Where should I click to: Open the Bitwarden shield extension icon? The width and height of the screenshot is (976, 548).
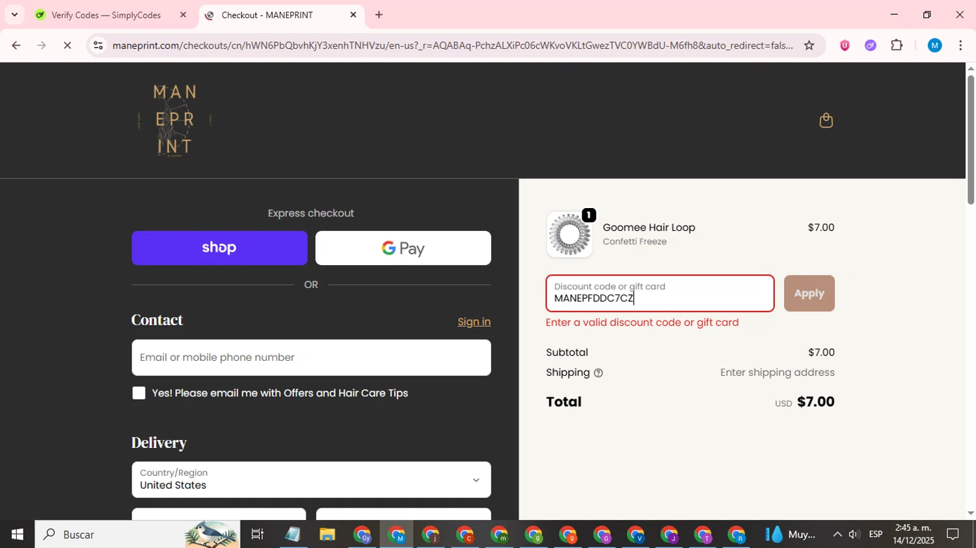coord(845,46)
